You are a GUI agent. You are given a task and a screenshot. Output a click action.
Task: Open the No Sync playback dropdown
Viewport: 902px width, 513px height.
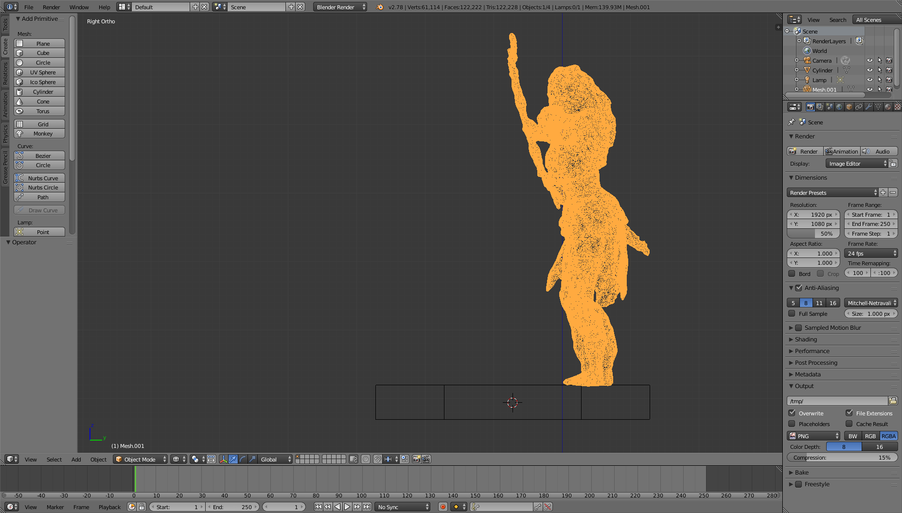pos(403,507)
